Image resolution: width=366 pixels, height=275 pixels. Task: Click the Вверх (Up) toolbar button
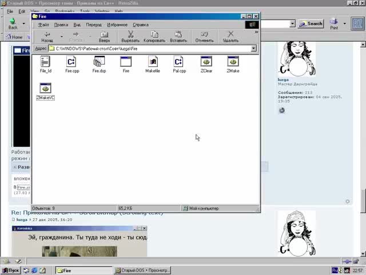click(x=104, y=37)
